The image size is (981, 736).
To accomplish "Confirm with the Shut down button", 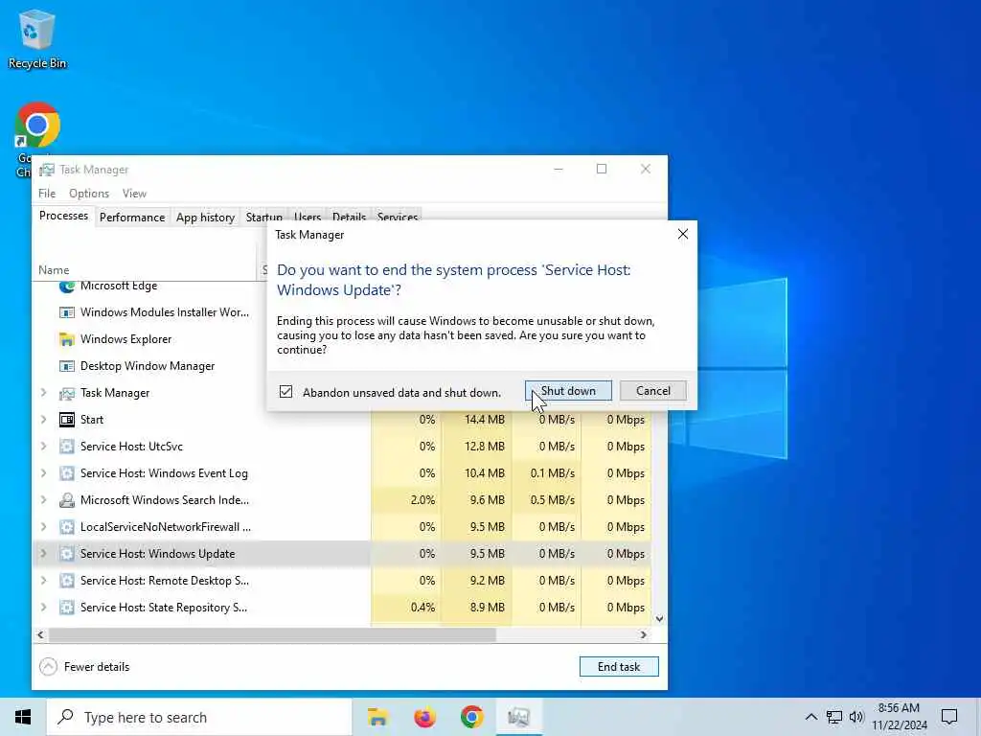I will (568, 391).
